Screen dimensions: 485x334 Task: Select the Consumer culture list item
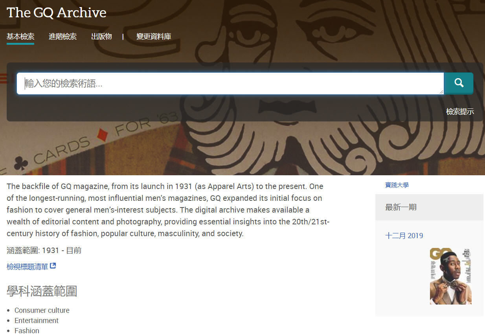click(x=42, y=310)
